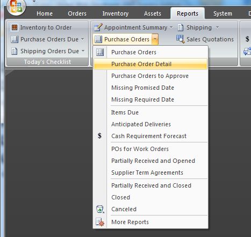The width and height of the screenshot is (251, 237).
Task: Click the dollar sign ribbon icon at right
Action: (x=247, y=39)
